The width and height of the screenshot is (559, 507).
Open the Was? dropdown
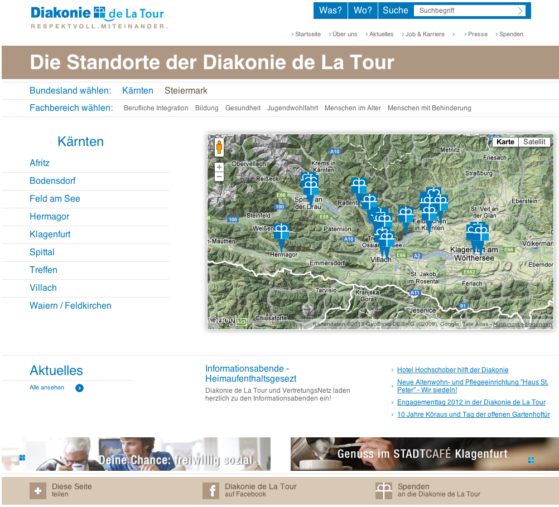click(330, 10)
